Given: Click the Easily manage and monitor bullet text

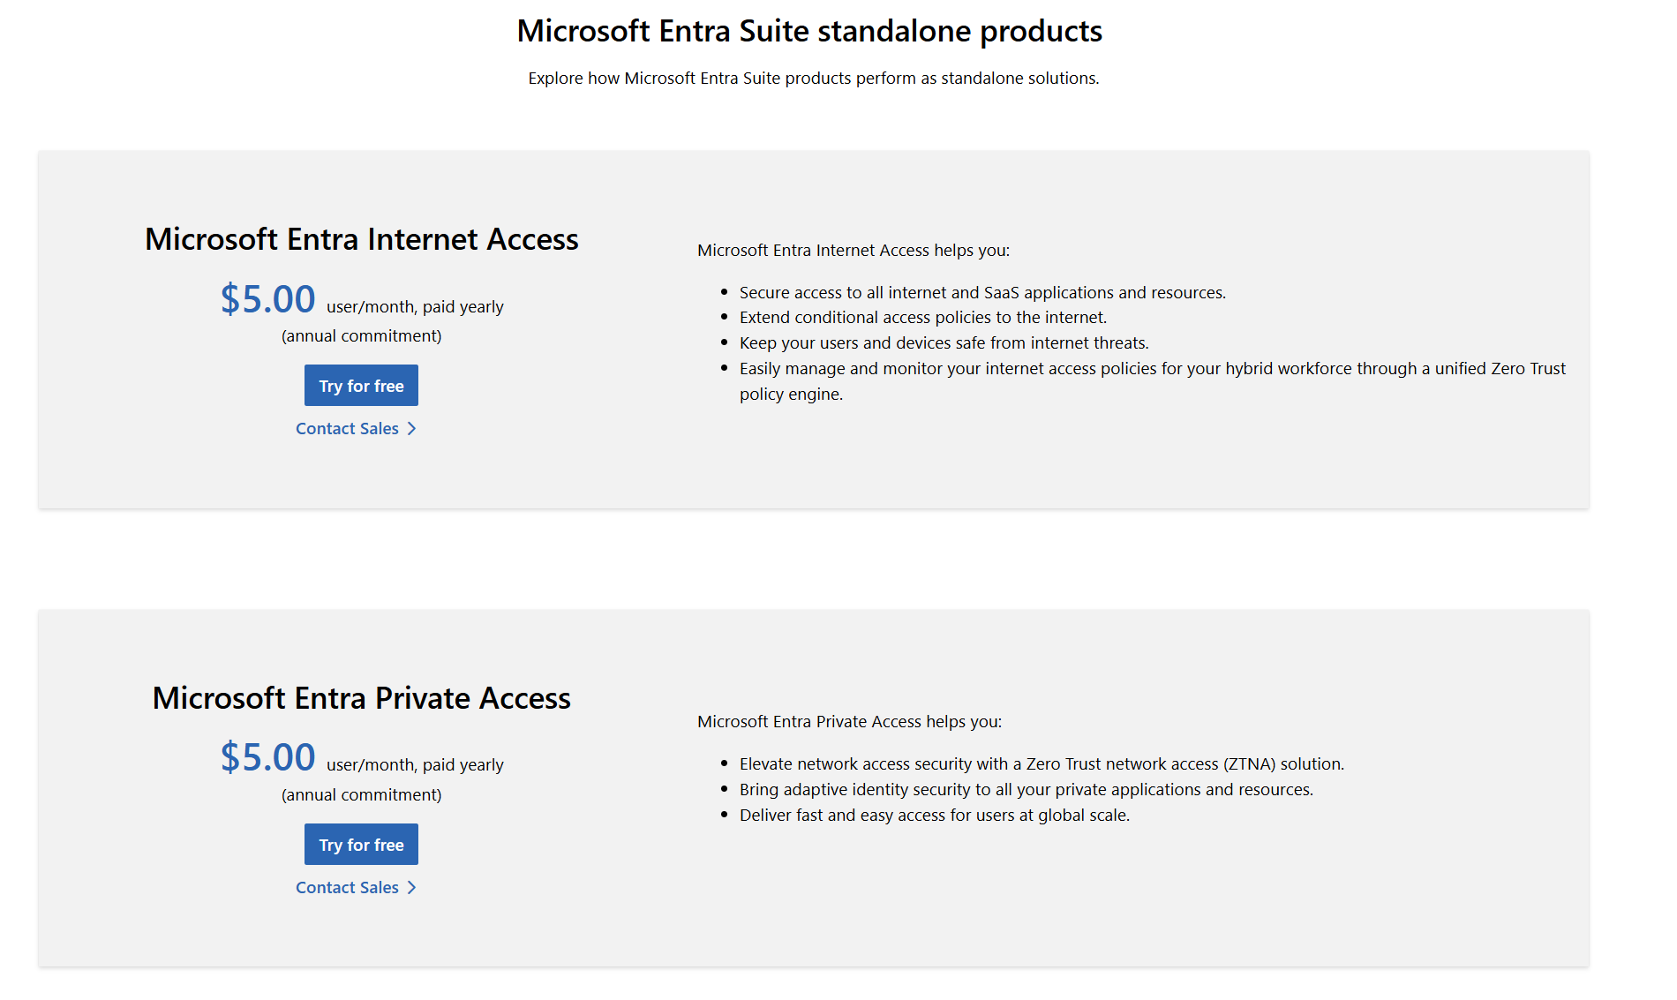Looking at the screenshot, I should [1152, 369].
